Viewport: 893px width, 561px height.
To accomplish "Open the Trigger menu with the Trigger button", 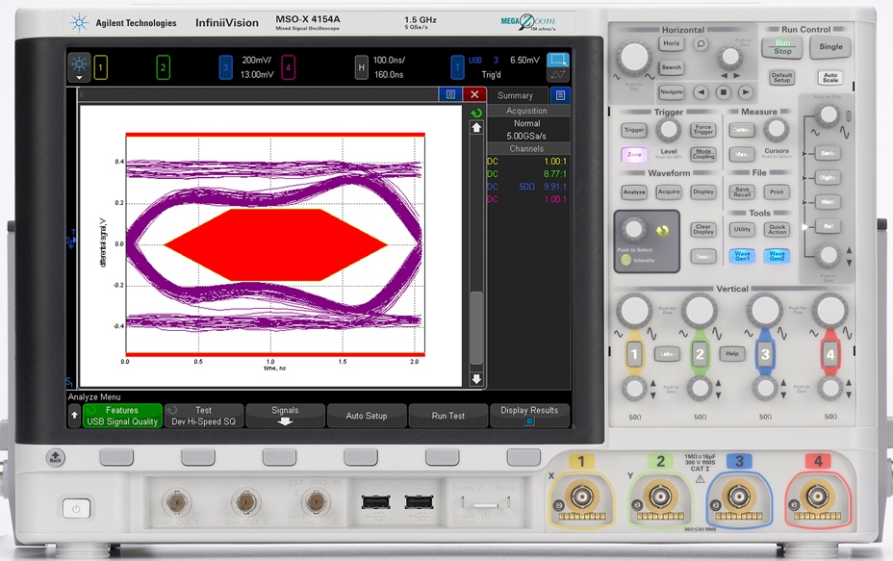I will pyautogui.click(x=634, y=131).
